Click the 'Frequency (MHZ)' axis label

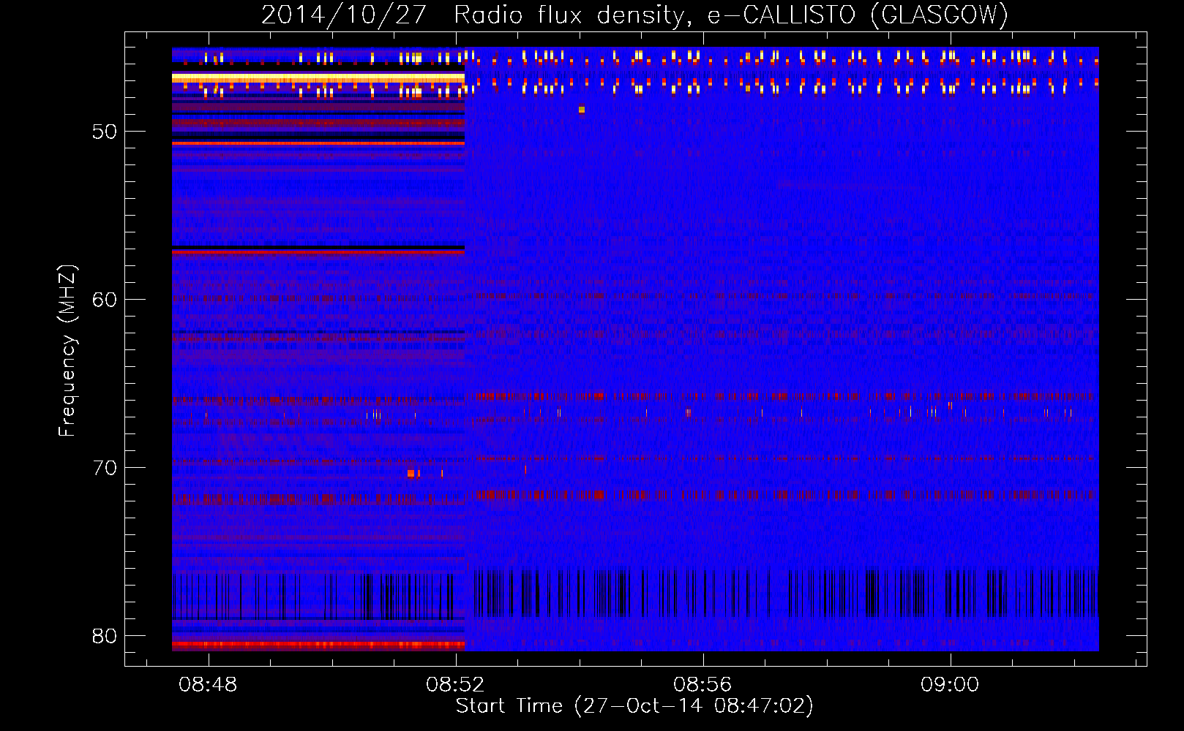[67, 351]
